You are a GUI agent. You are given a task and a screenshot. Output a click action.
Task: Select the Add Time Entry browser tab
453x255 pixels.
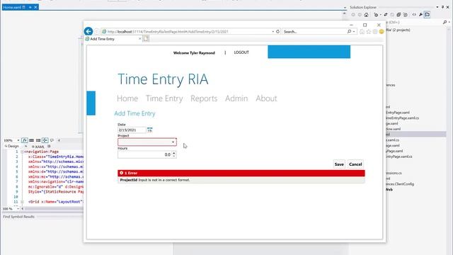coord(113,39)
